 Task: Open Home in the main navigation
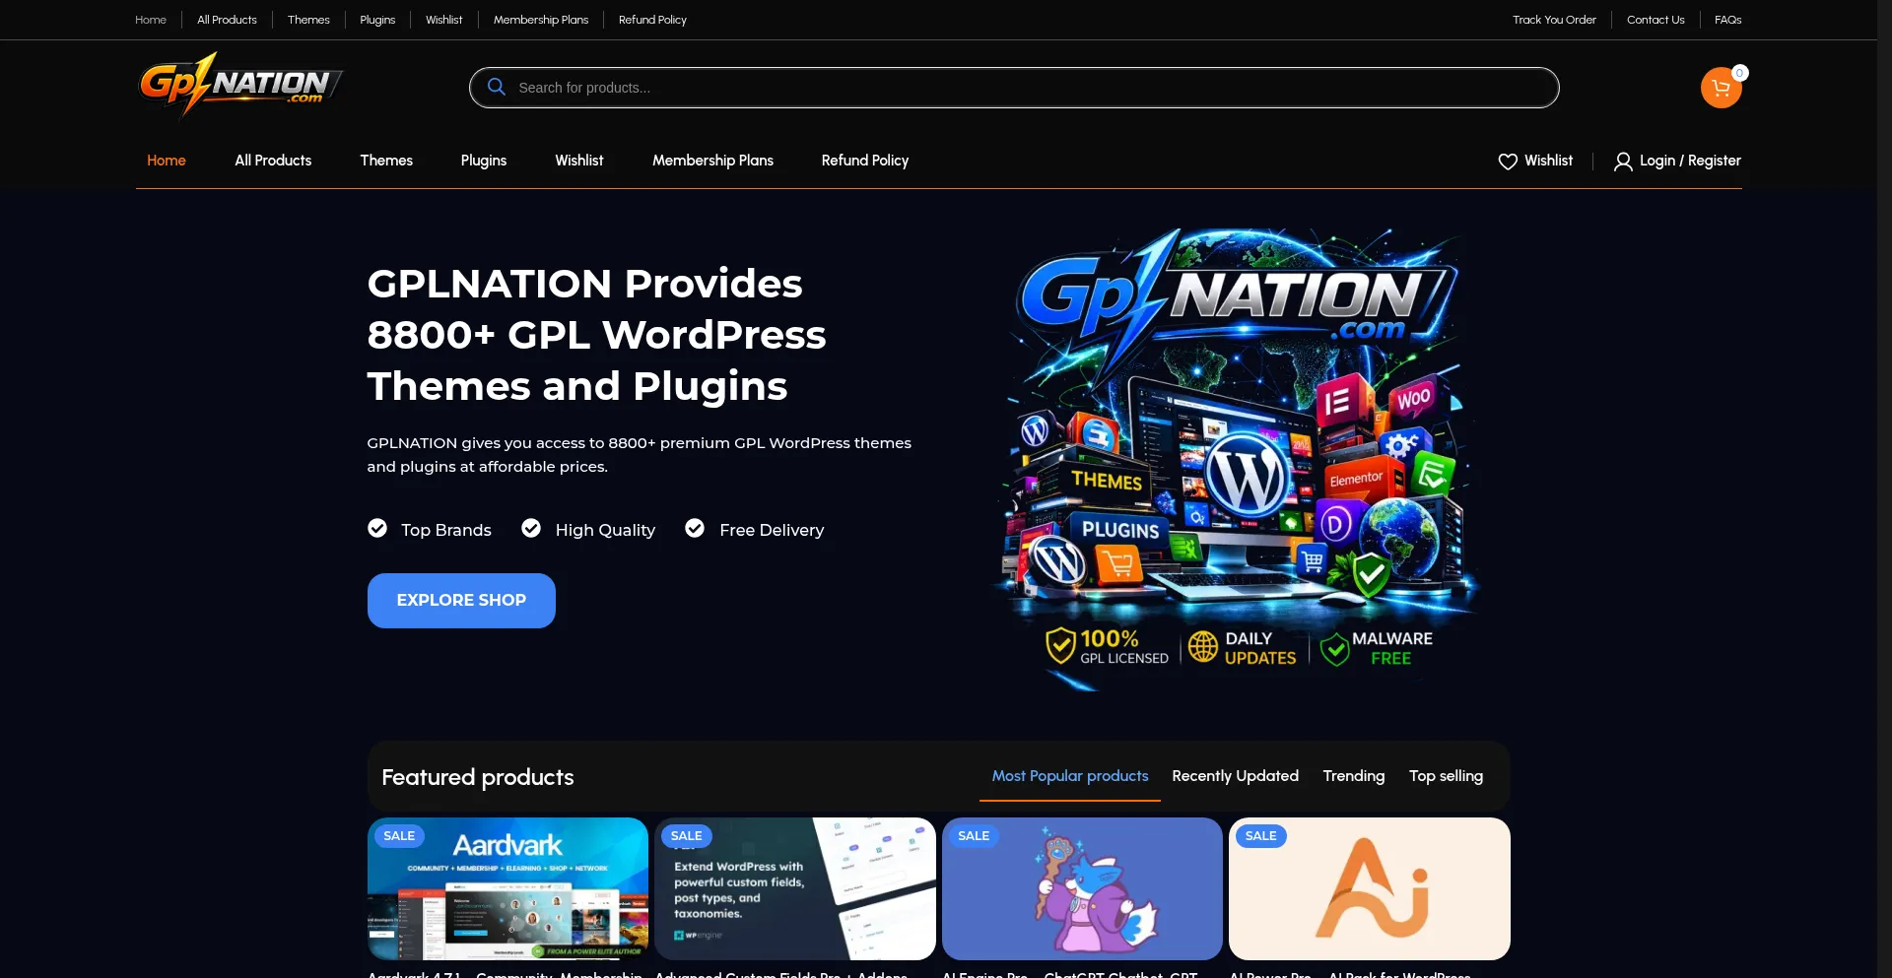167,161
